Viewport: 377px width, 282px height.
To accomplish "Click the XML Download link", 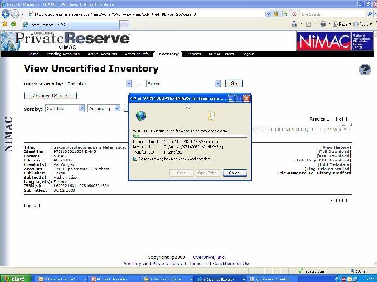I will pyautogui.click(x=334, y=156).
